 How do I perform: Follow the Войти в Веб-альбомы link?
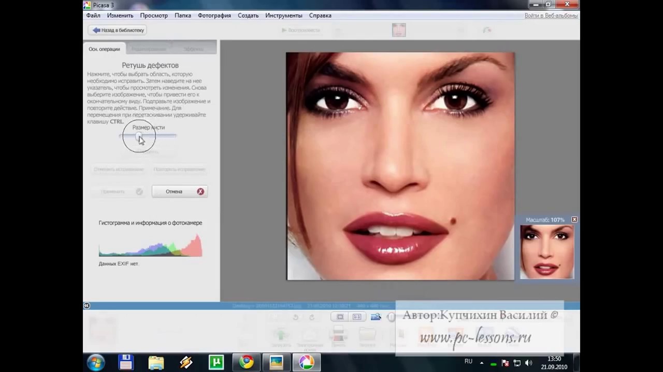[551, 16]
